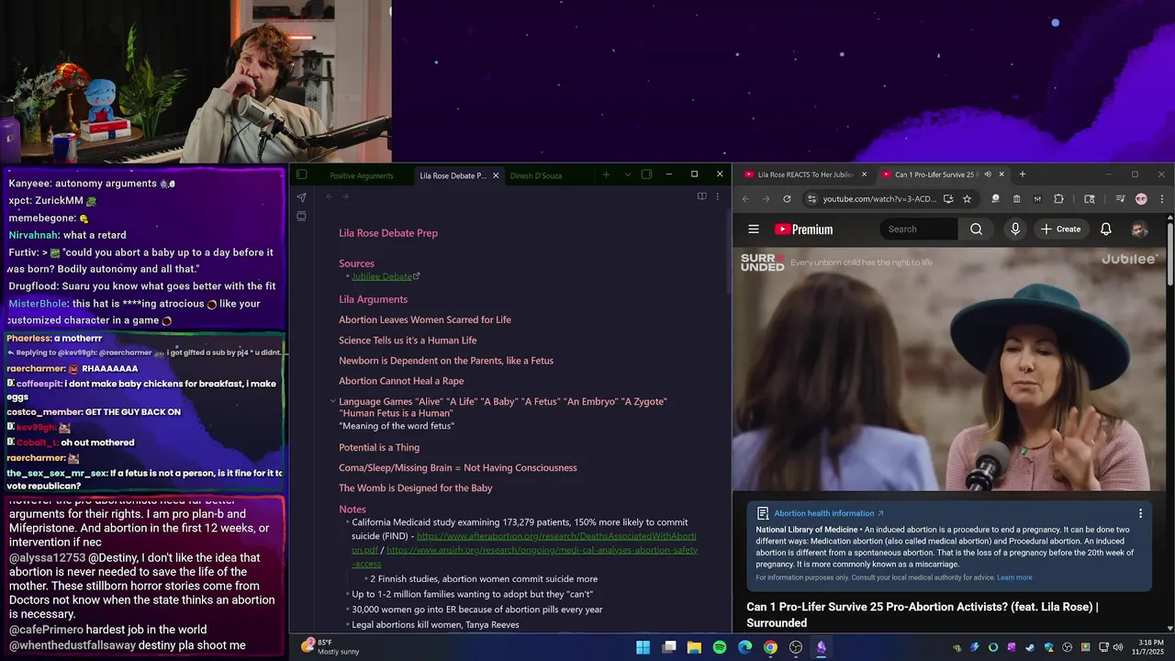Image resolution: width=1175 pixels, height=661 pixels.
Task: Click the trash can extension icon
Action: point(1016,198)
